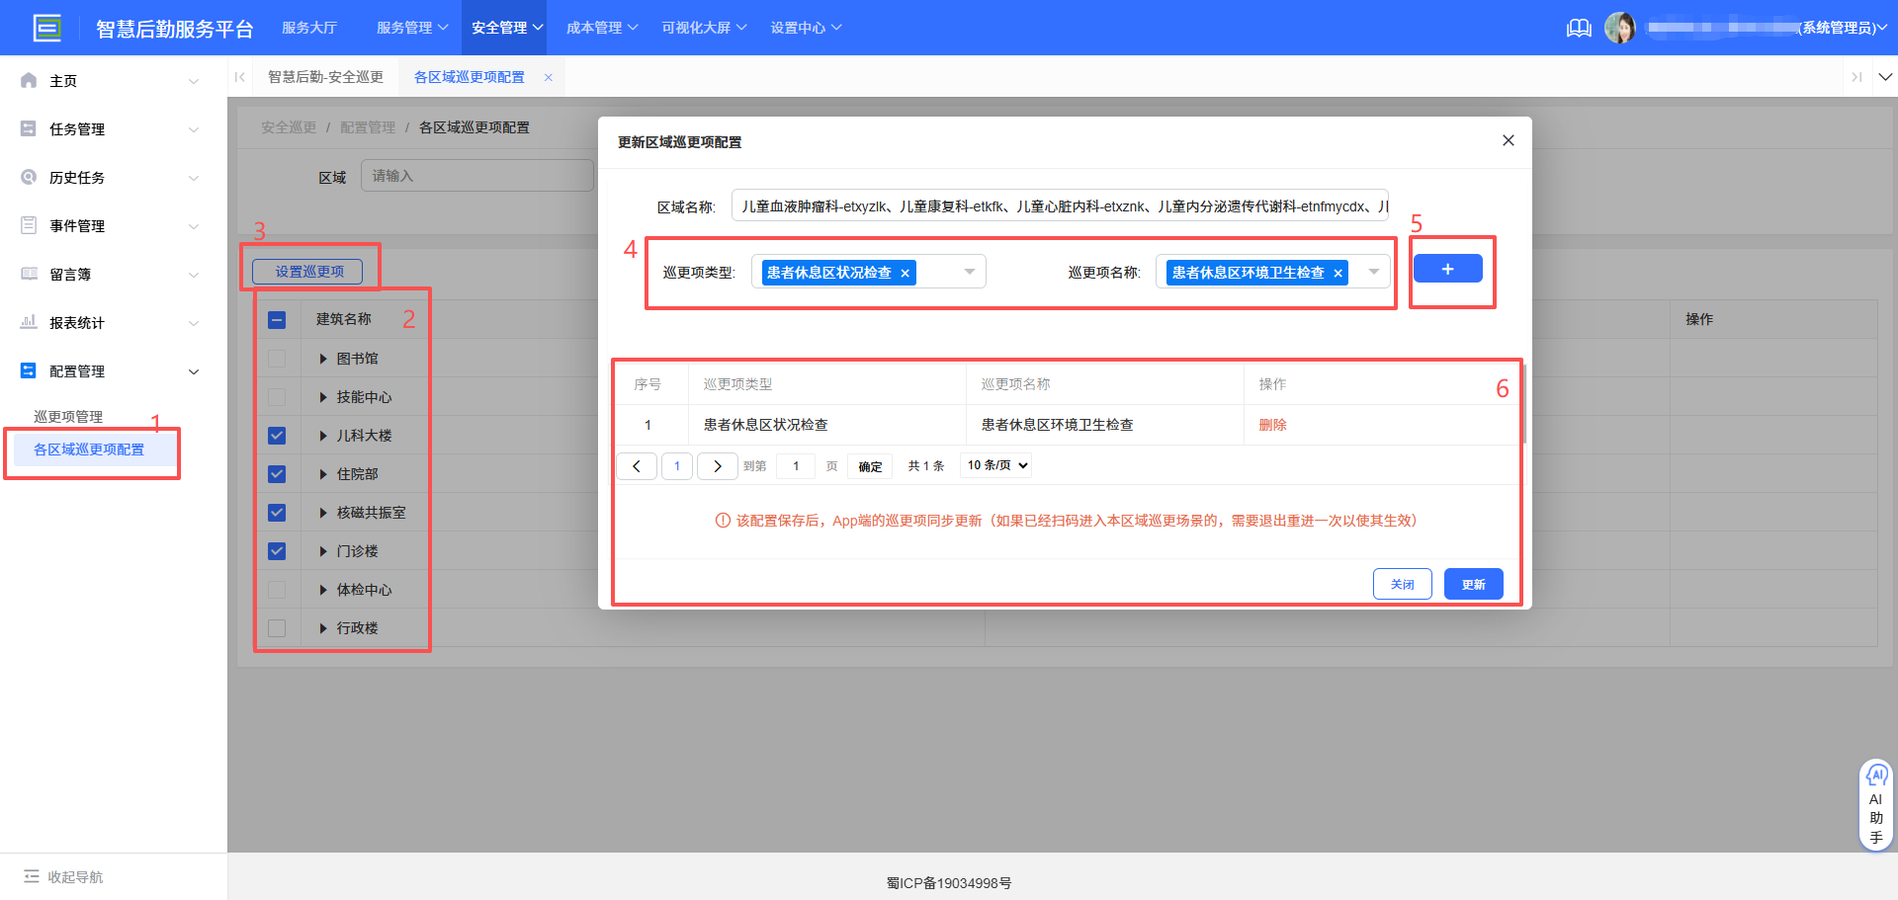The height and width of the screenshot is (900, 1898).
Task: Click the 配置管理 configuration icon
Action: [x=29, y=370]
